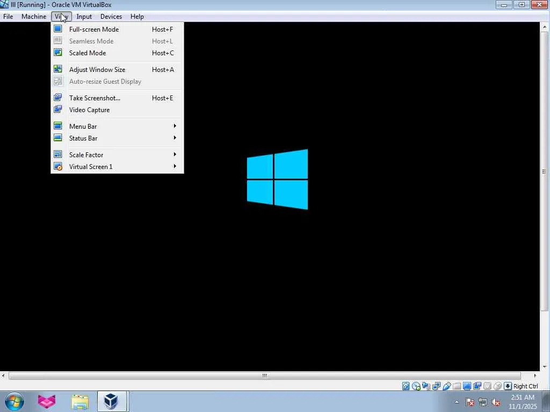550x412 pixels.
Task: Click the network adapters status icon
Action: pos(436,386)
